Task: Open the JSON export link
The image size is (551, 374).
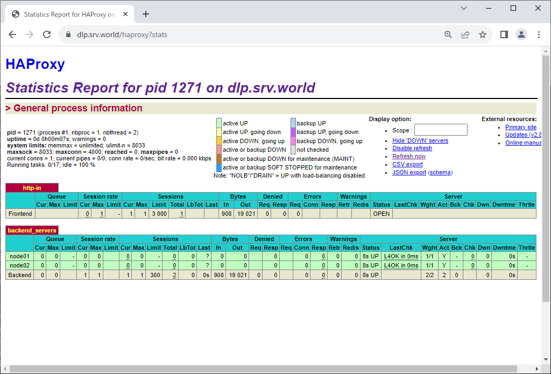Action: [409, 173]
